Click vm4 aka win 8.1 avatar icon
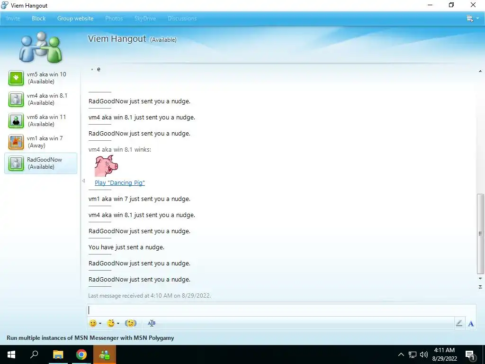Viewport: 485px width, 364px height. pyautogui.click(x=16, y=99)
